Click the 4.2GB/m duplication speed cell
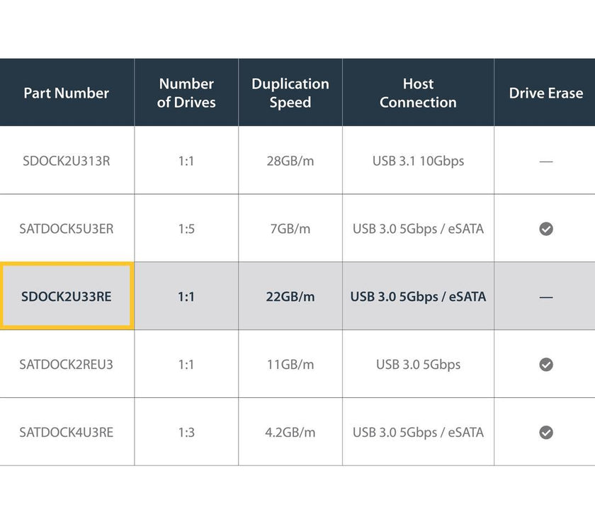 [x=290, y=432]
